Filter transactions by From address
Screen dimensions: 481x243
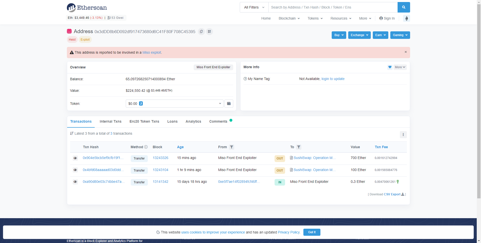pyautogui.click(x=231, y=147)
